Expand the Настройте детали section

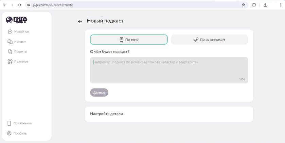[169, 114]
